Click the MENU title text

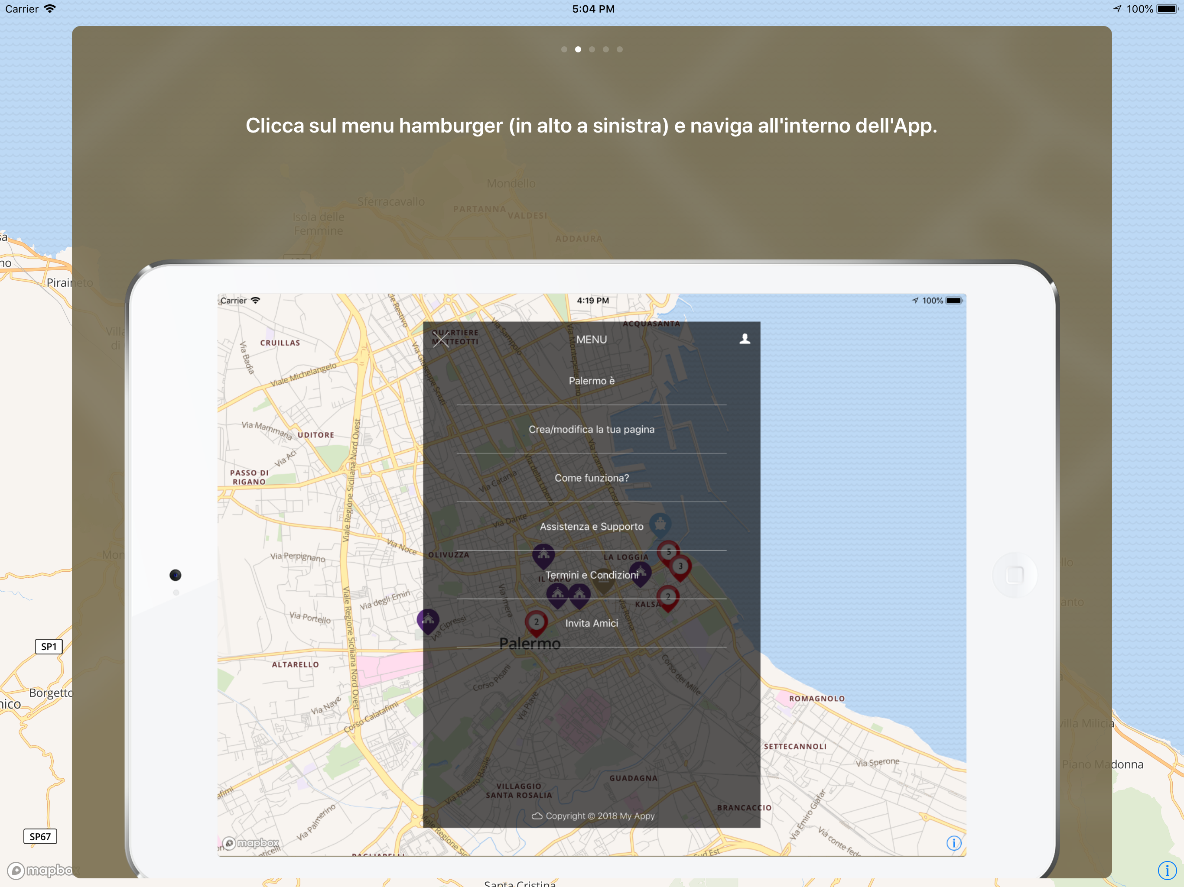coord(592,340)
